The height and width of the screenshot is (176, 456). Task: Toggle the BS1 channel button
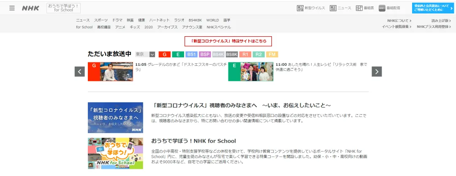tap(191, 54)
